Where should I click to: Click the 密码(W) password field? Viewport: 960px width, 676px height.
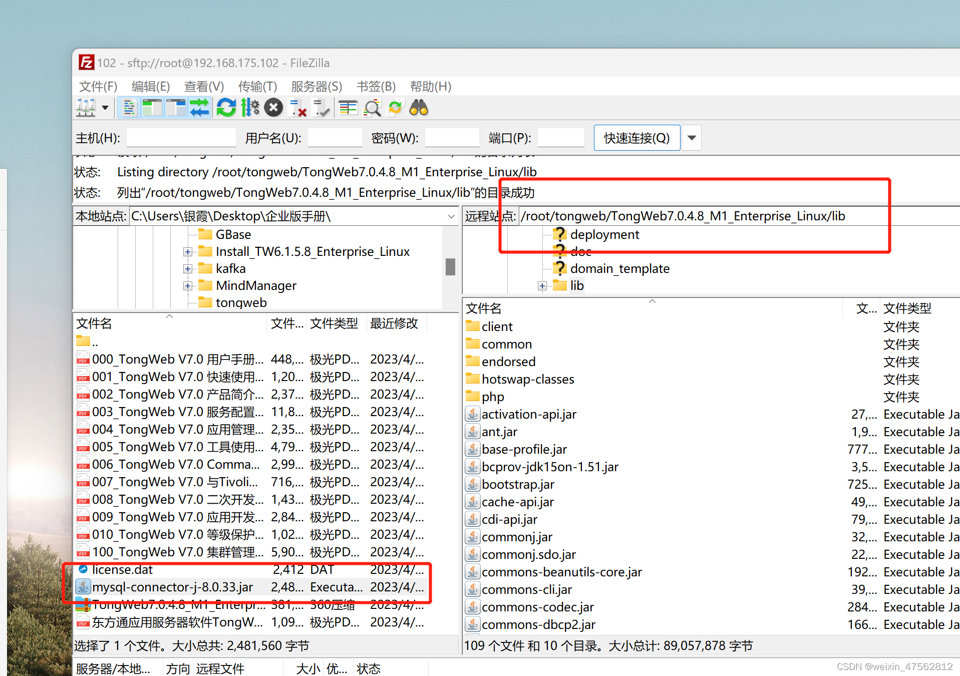coord(452,138)
